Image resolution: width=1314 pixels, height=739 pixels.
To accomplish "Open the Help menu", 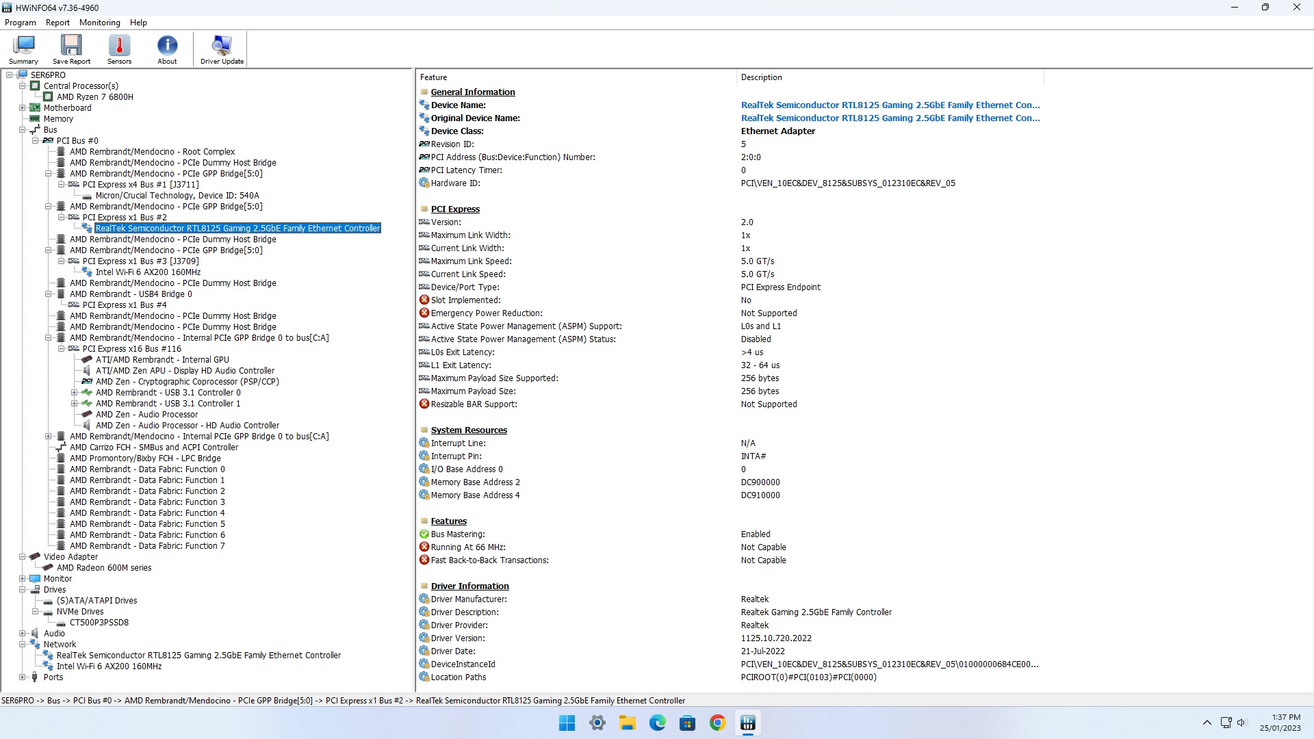I will [138, 23].
